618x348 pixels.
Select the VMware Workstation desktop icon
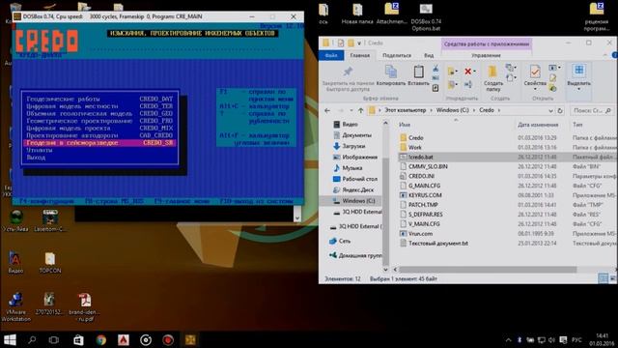tap(15, 307)
